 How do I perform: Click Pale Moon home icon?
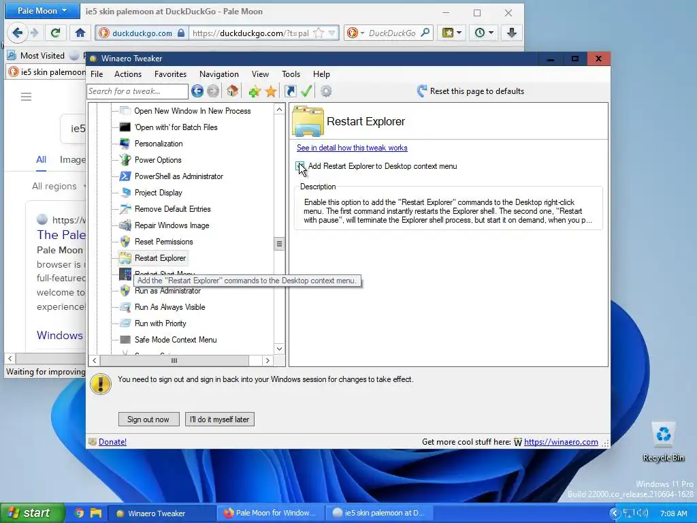tap(80, 33)
